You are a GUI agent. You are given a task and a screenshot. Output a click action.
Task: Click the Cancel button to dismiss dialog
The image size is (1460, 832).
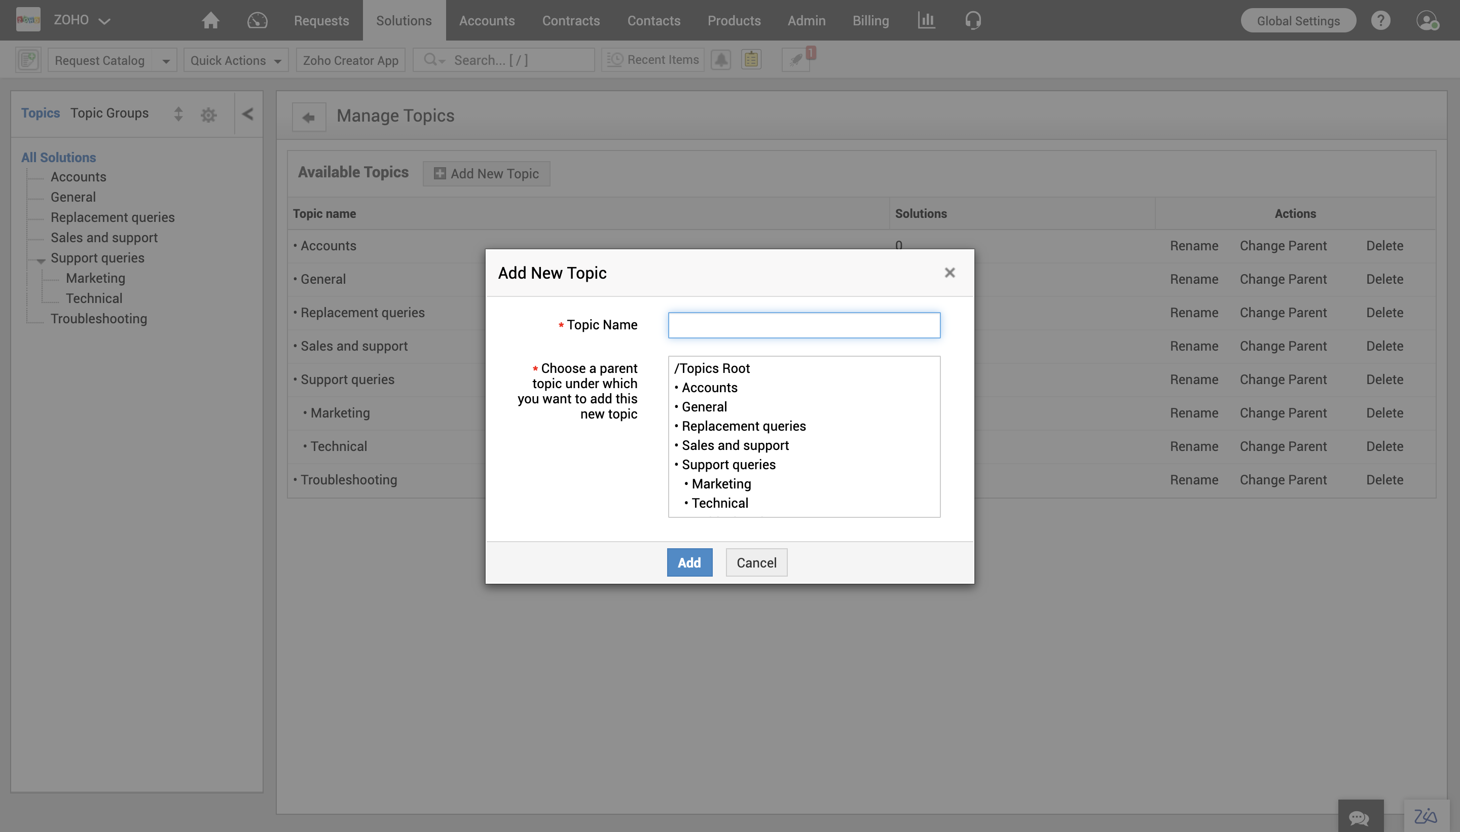pos(756,562)
